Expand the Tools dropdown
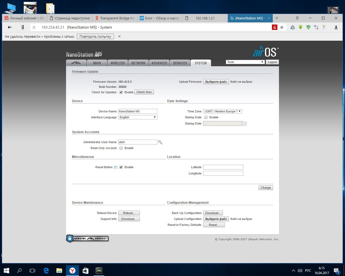 coord(245,62)
